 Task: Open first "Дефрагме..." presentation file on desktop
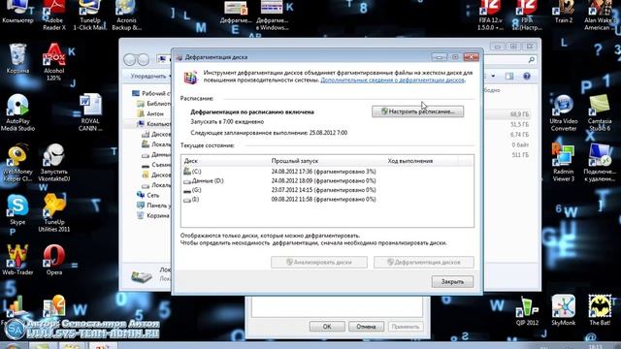[236, 12]
